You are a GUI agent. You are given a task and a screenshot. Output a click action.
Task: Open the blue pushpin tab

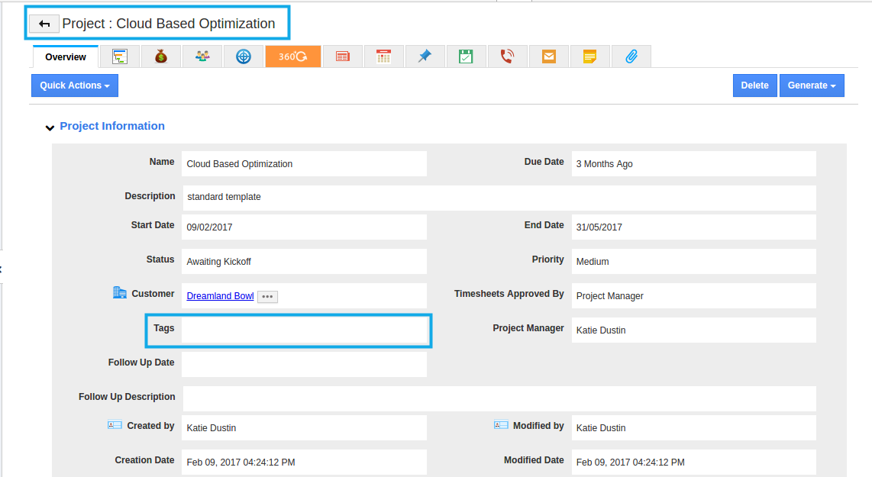(x=425, y=56)
